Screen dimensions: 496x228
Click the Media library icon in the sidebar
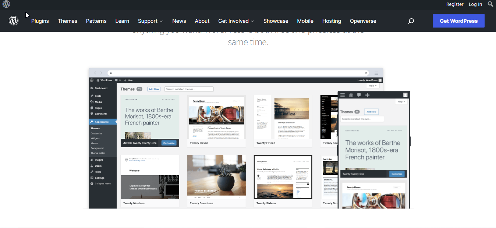coord(92,102)
